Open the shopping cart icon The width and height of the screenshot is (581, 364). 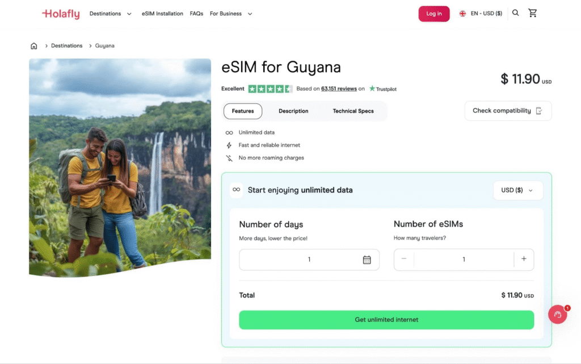click(x=532, y=12)
